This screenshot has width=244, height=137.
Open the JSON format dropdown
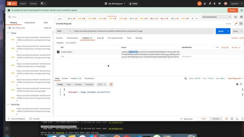pos(102,84)
